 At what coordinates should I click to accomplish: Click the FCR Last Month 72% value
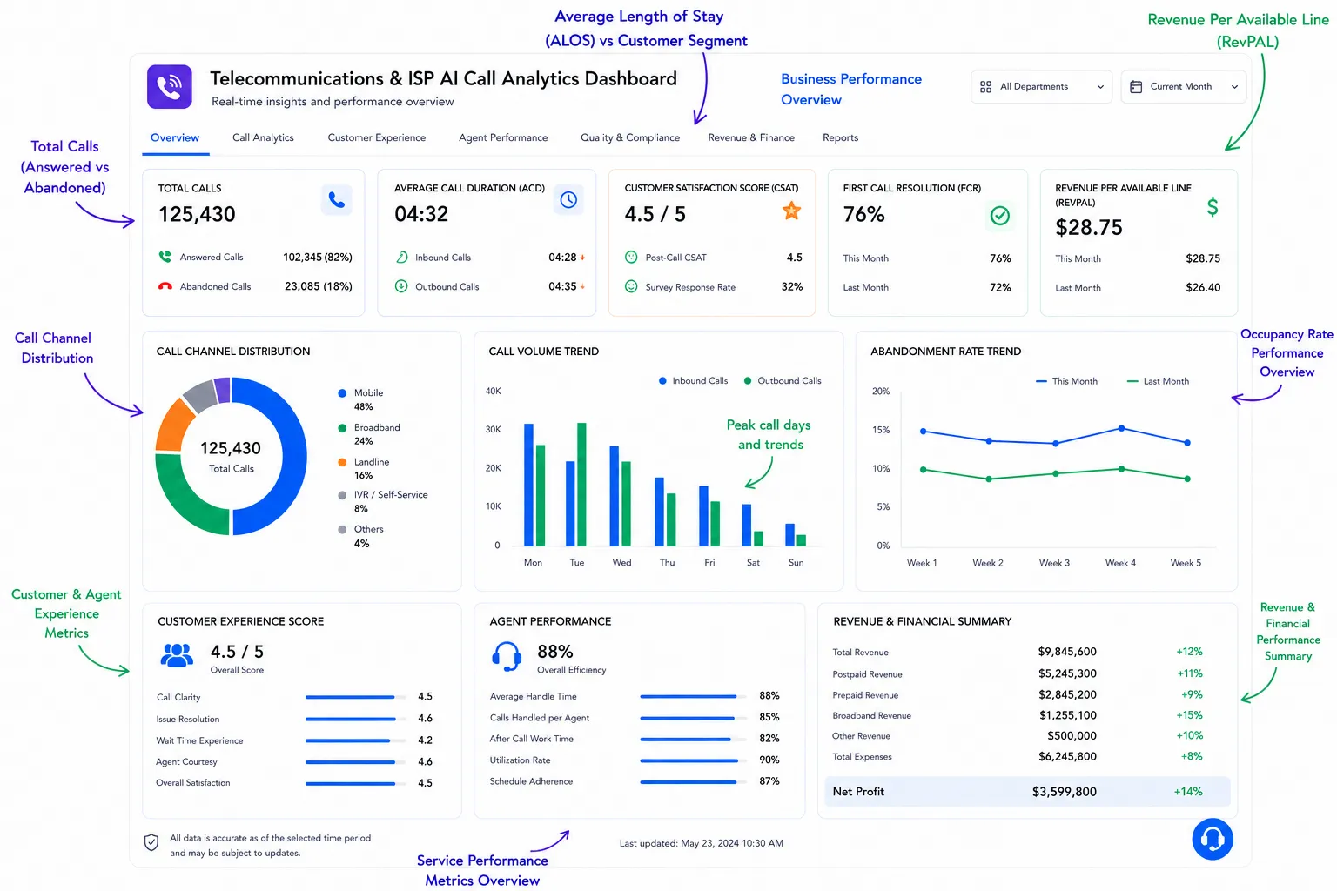pos(1000,287)
